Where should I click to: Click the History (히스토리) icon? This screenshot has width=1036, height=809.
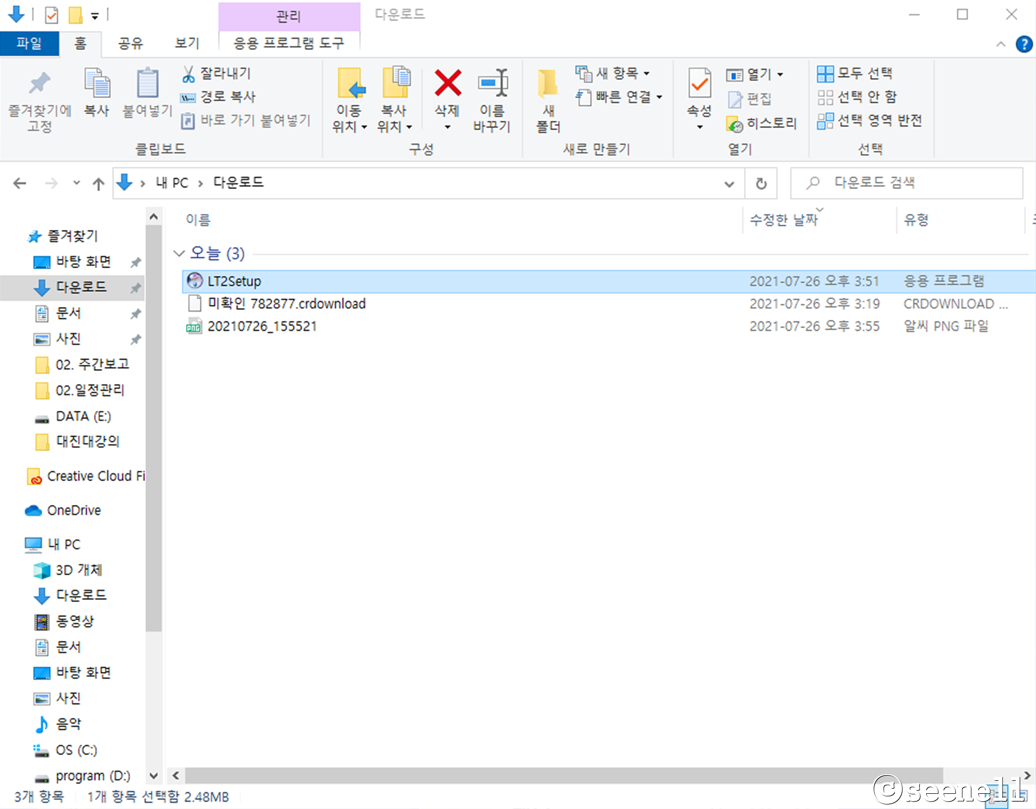735,123
